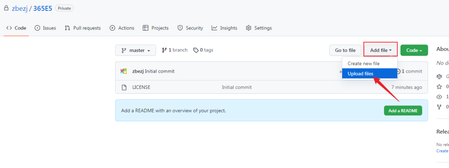449x168 pixels.
Task: Click the Go to file button
Action: tap(345, 50)
